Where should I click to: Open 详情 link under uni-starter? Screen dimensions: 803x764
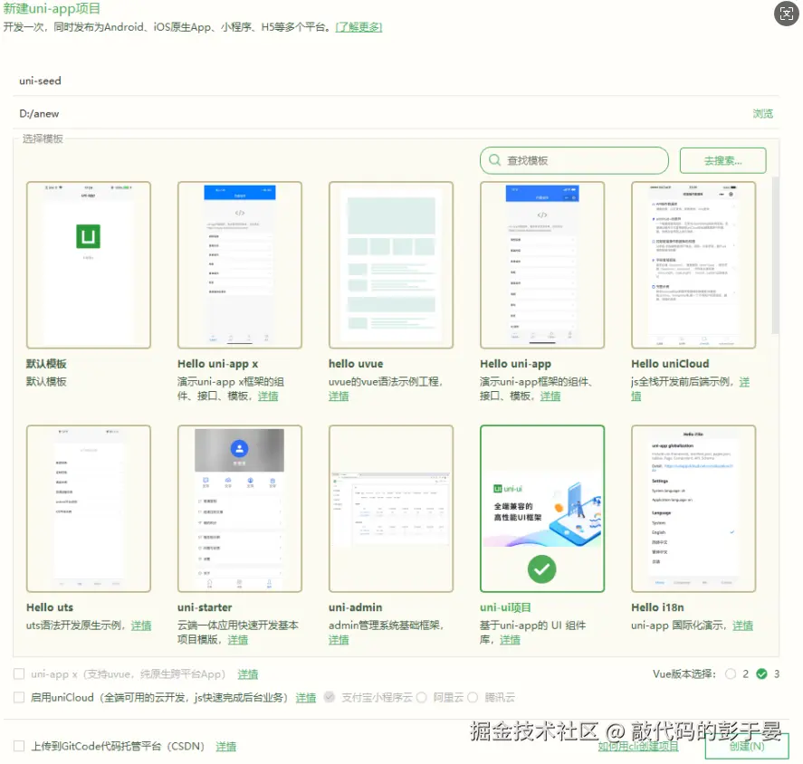point(237,640)
